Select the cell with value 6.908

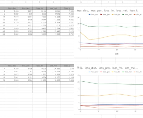(x=39, y=14)
